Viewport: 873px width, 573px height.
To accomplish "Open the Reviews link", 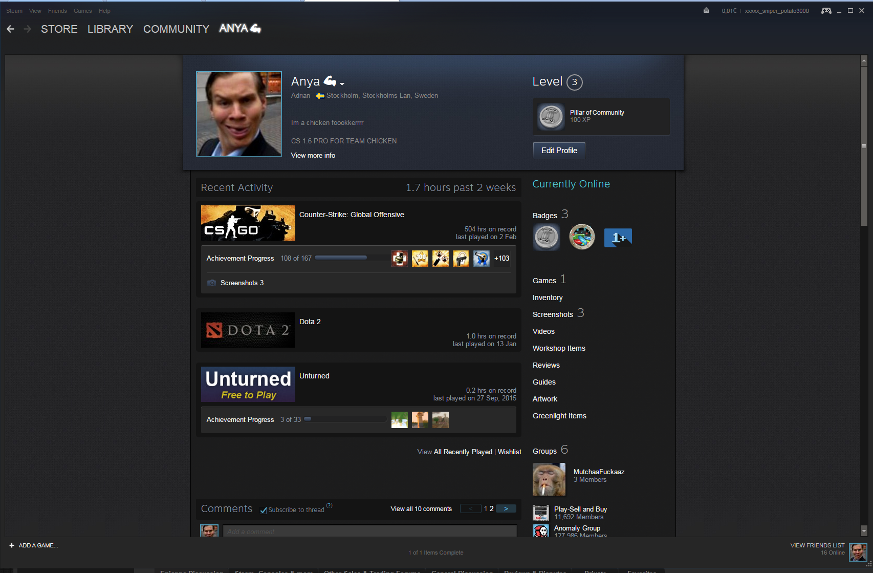I will 546,366.
